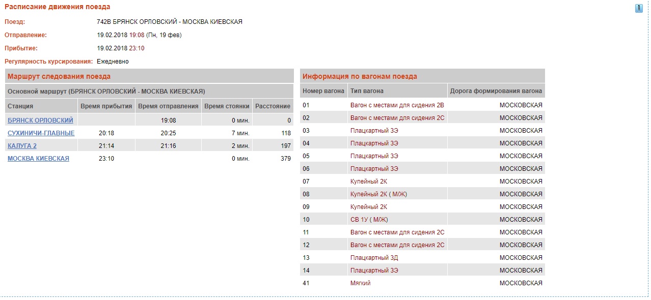Select wagon 01 type Вагон с местами для сидения 2В

pos(397,105)
